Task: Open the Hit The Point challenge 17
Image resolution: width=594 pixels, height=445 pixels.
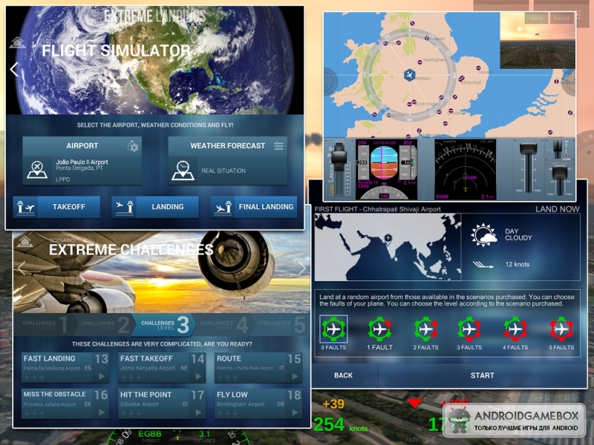Action: tap(162, 403)
